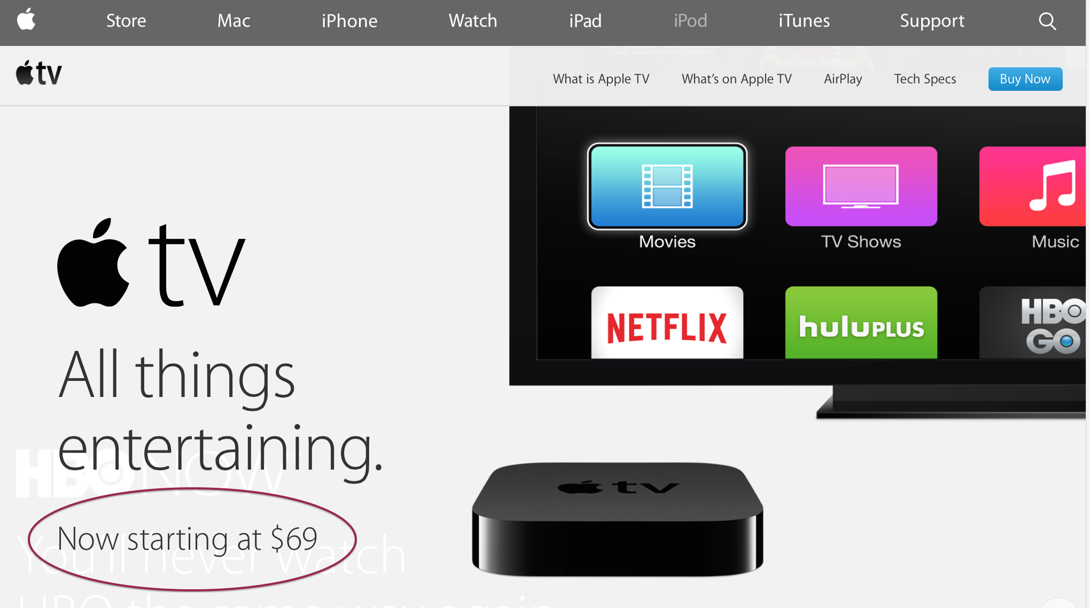Open the Support page
Viewport: 1090px width, 608px height.
coord(932,21)
